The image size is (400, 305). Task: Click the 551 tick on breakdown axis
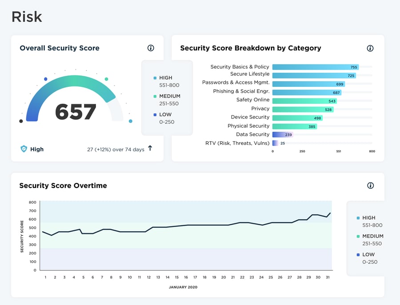point(339,151)
